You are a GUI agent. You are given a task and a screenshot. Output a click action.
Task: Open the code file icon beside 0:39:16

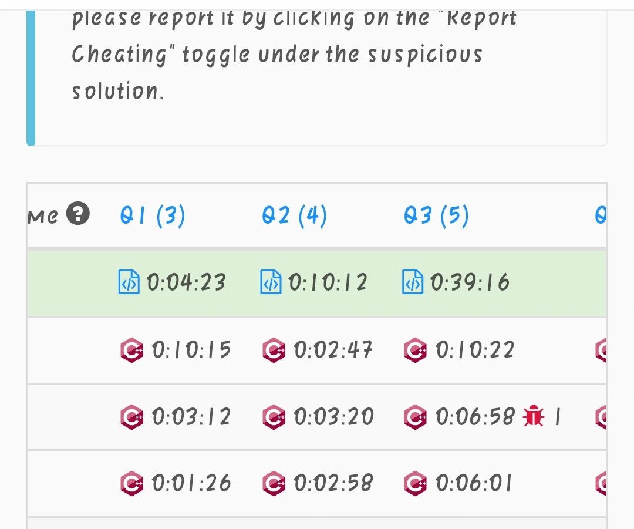(x=413, y=282)
